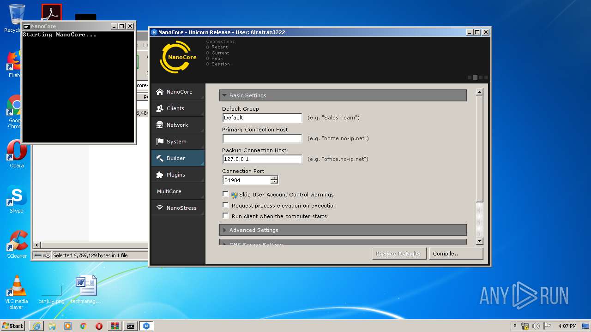591x332 pixels.
Task: Expand the DNS Server Settings section
Action: click(343, 243)
